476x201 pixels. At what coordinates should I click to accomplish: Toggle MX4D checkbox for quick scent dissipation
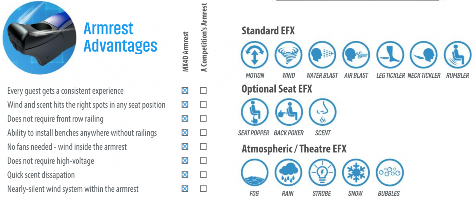[x=185, y=175]
